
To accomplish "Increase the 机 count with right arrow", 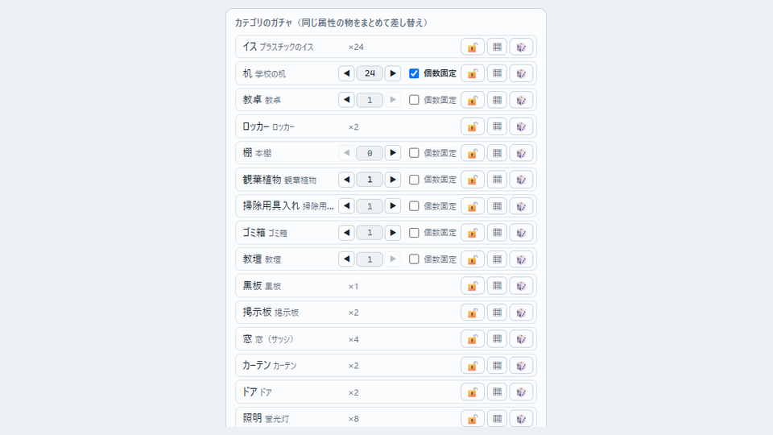I will pyautogui.click(x=393, y=73).
